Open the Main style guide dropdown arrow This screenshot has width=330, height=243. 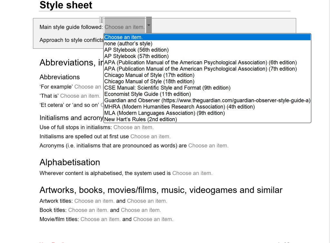point(148,25)
